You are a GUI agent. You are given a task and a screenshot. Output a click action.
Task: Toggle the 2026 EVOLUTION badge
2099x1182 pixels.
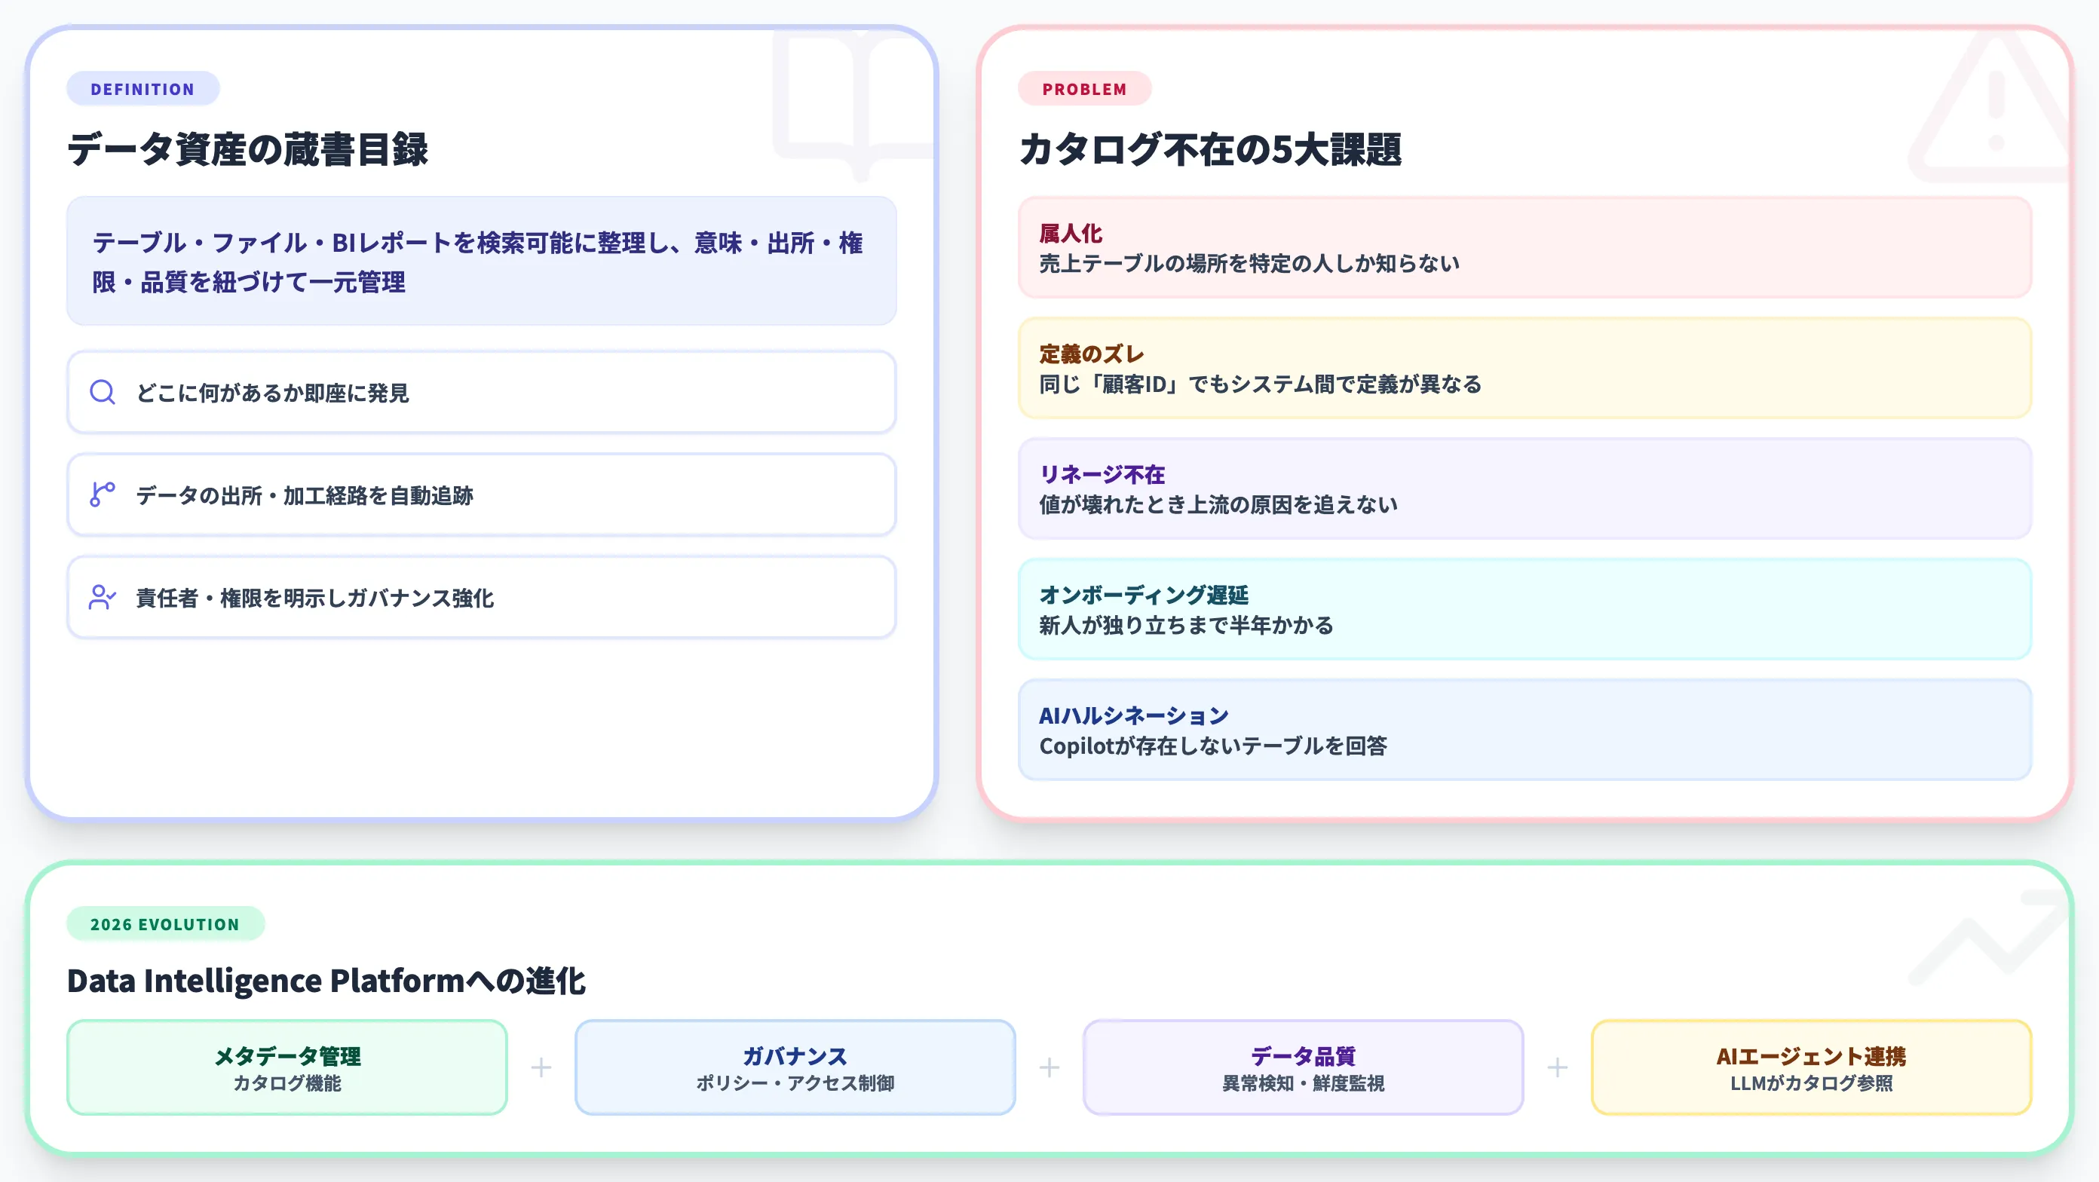click(164, 923)
